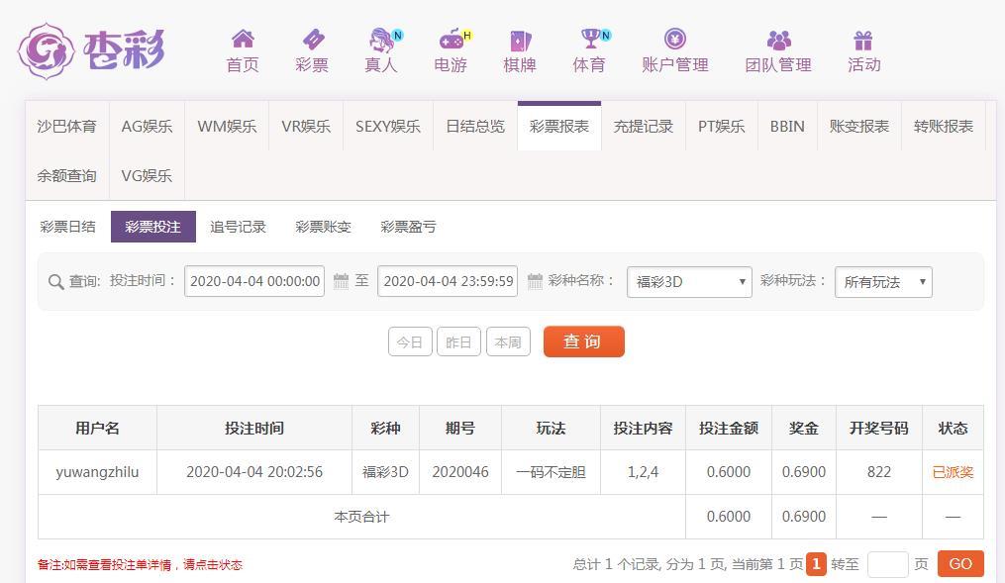Click the 昨日 quick filter button
This screenshot has height=583, width=1005.
click(458, 342)
